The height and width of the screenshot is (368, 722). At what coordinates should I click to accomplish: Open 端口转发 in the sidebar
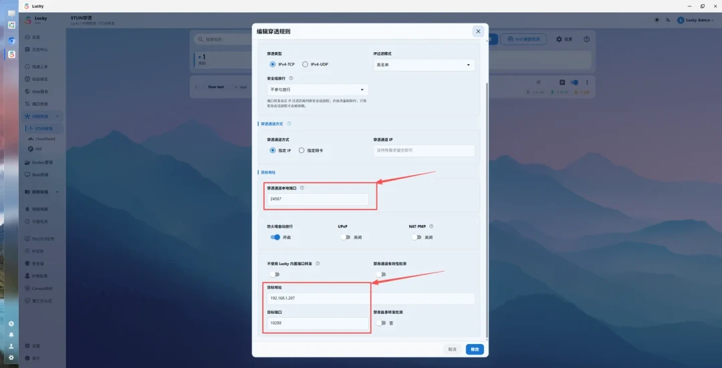click(x=41, y=104)
